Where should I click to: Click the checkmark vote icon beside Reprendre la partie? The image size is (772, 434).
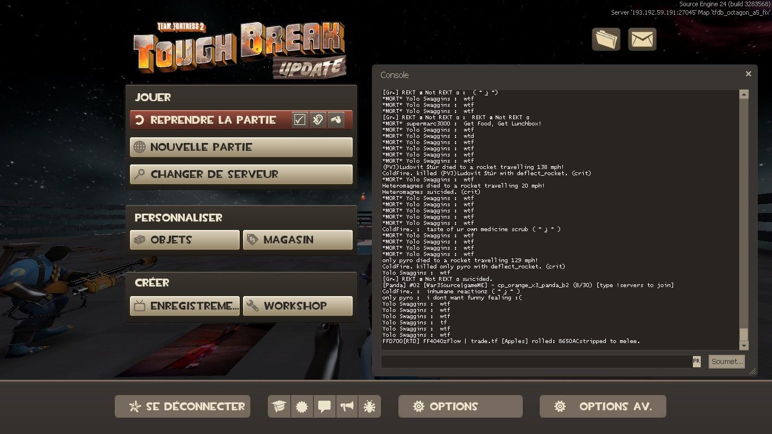point(300,120)
